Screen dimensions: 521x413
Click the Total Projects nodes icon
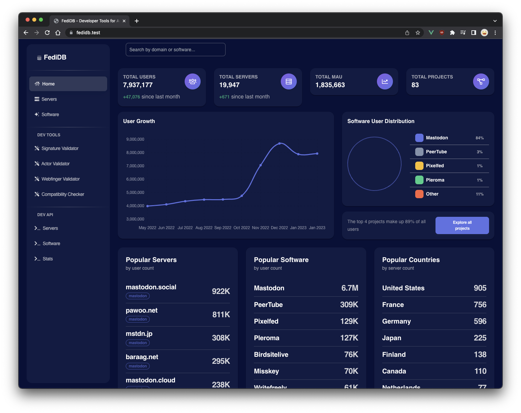coord(481,81)
